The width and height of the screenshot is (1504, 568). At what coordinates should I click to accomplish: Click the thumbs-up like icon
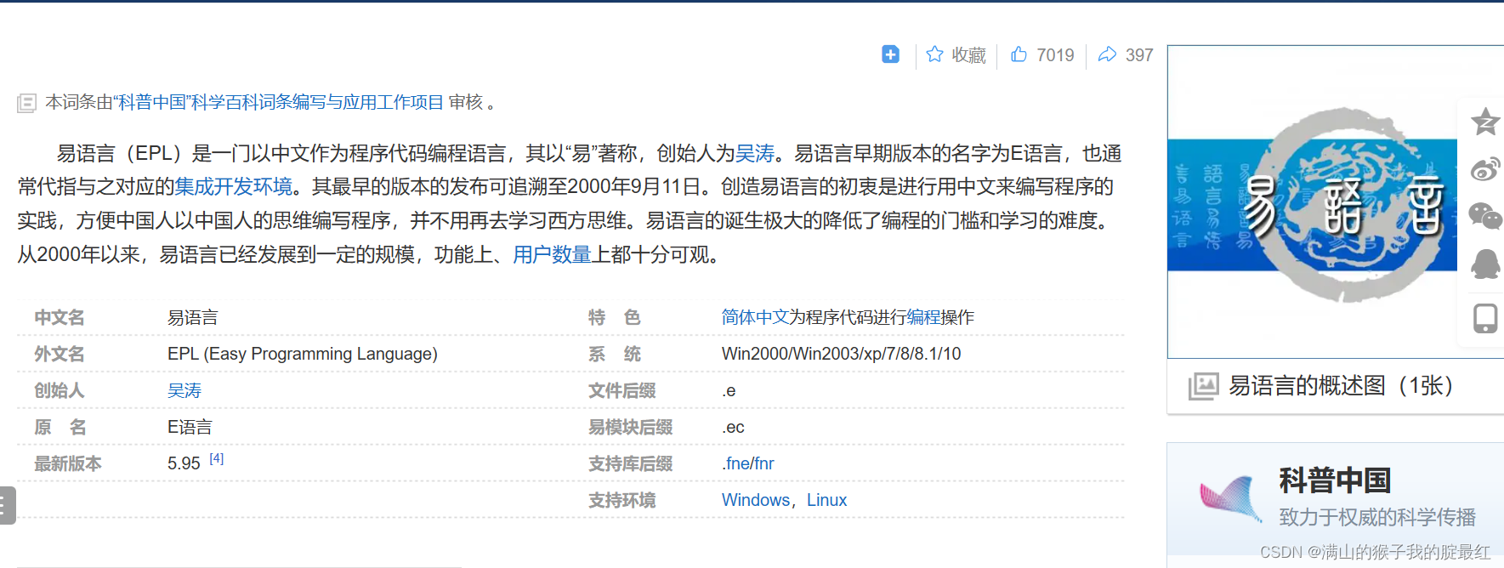click(x=1019, y=54)
